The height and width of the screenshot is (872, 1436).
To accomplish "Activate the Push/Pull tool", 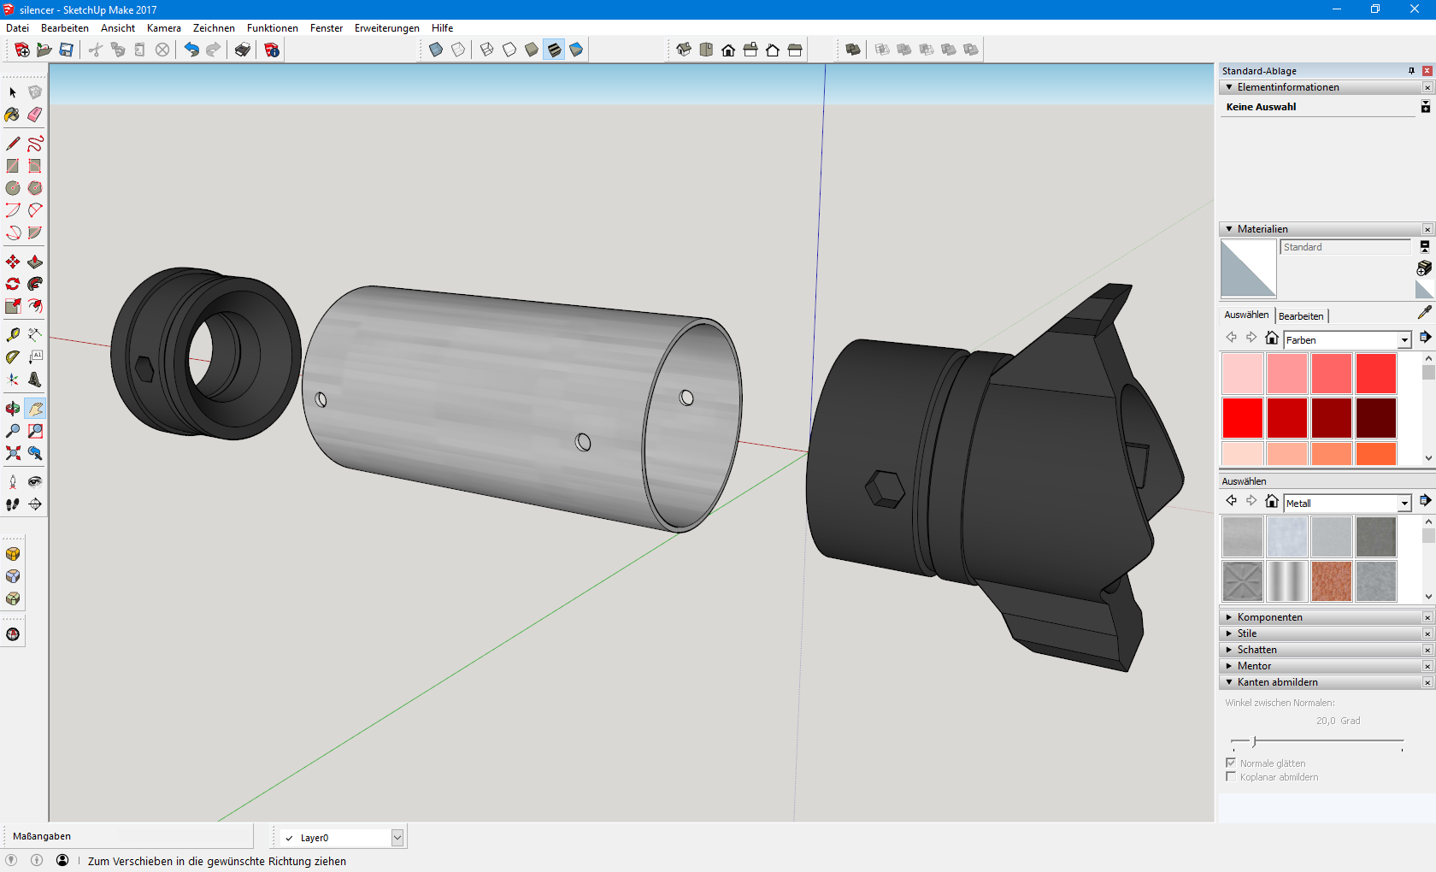I will coord(35,262).
